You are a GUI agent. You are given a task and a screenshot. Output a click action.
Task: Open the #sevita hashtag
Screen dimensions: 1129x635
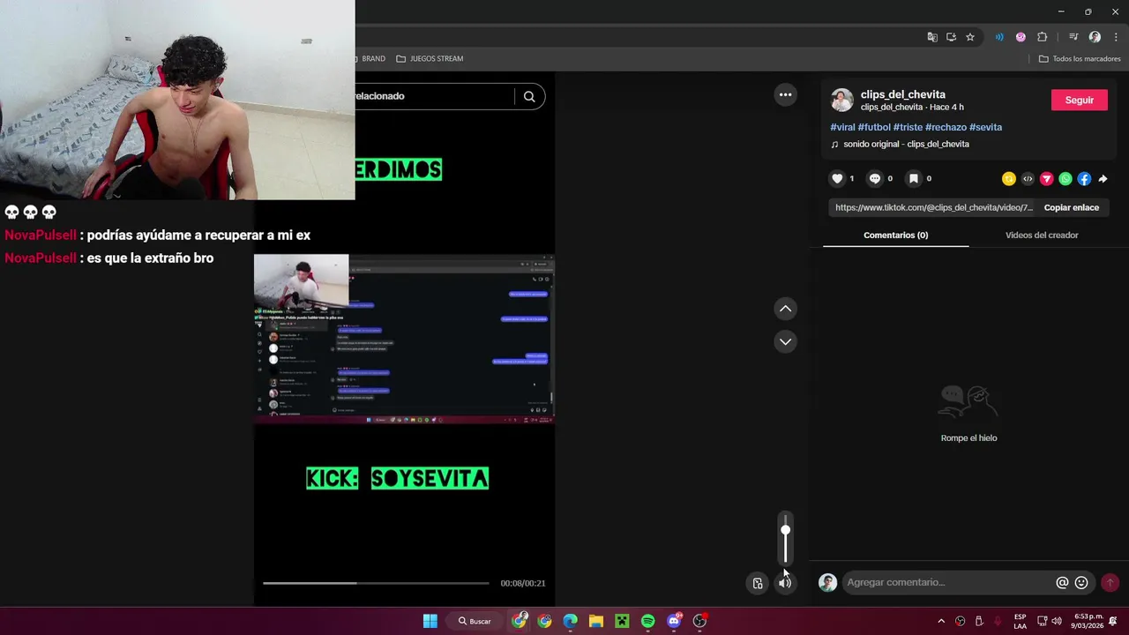985,127
